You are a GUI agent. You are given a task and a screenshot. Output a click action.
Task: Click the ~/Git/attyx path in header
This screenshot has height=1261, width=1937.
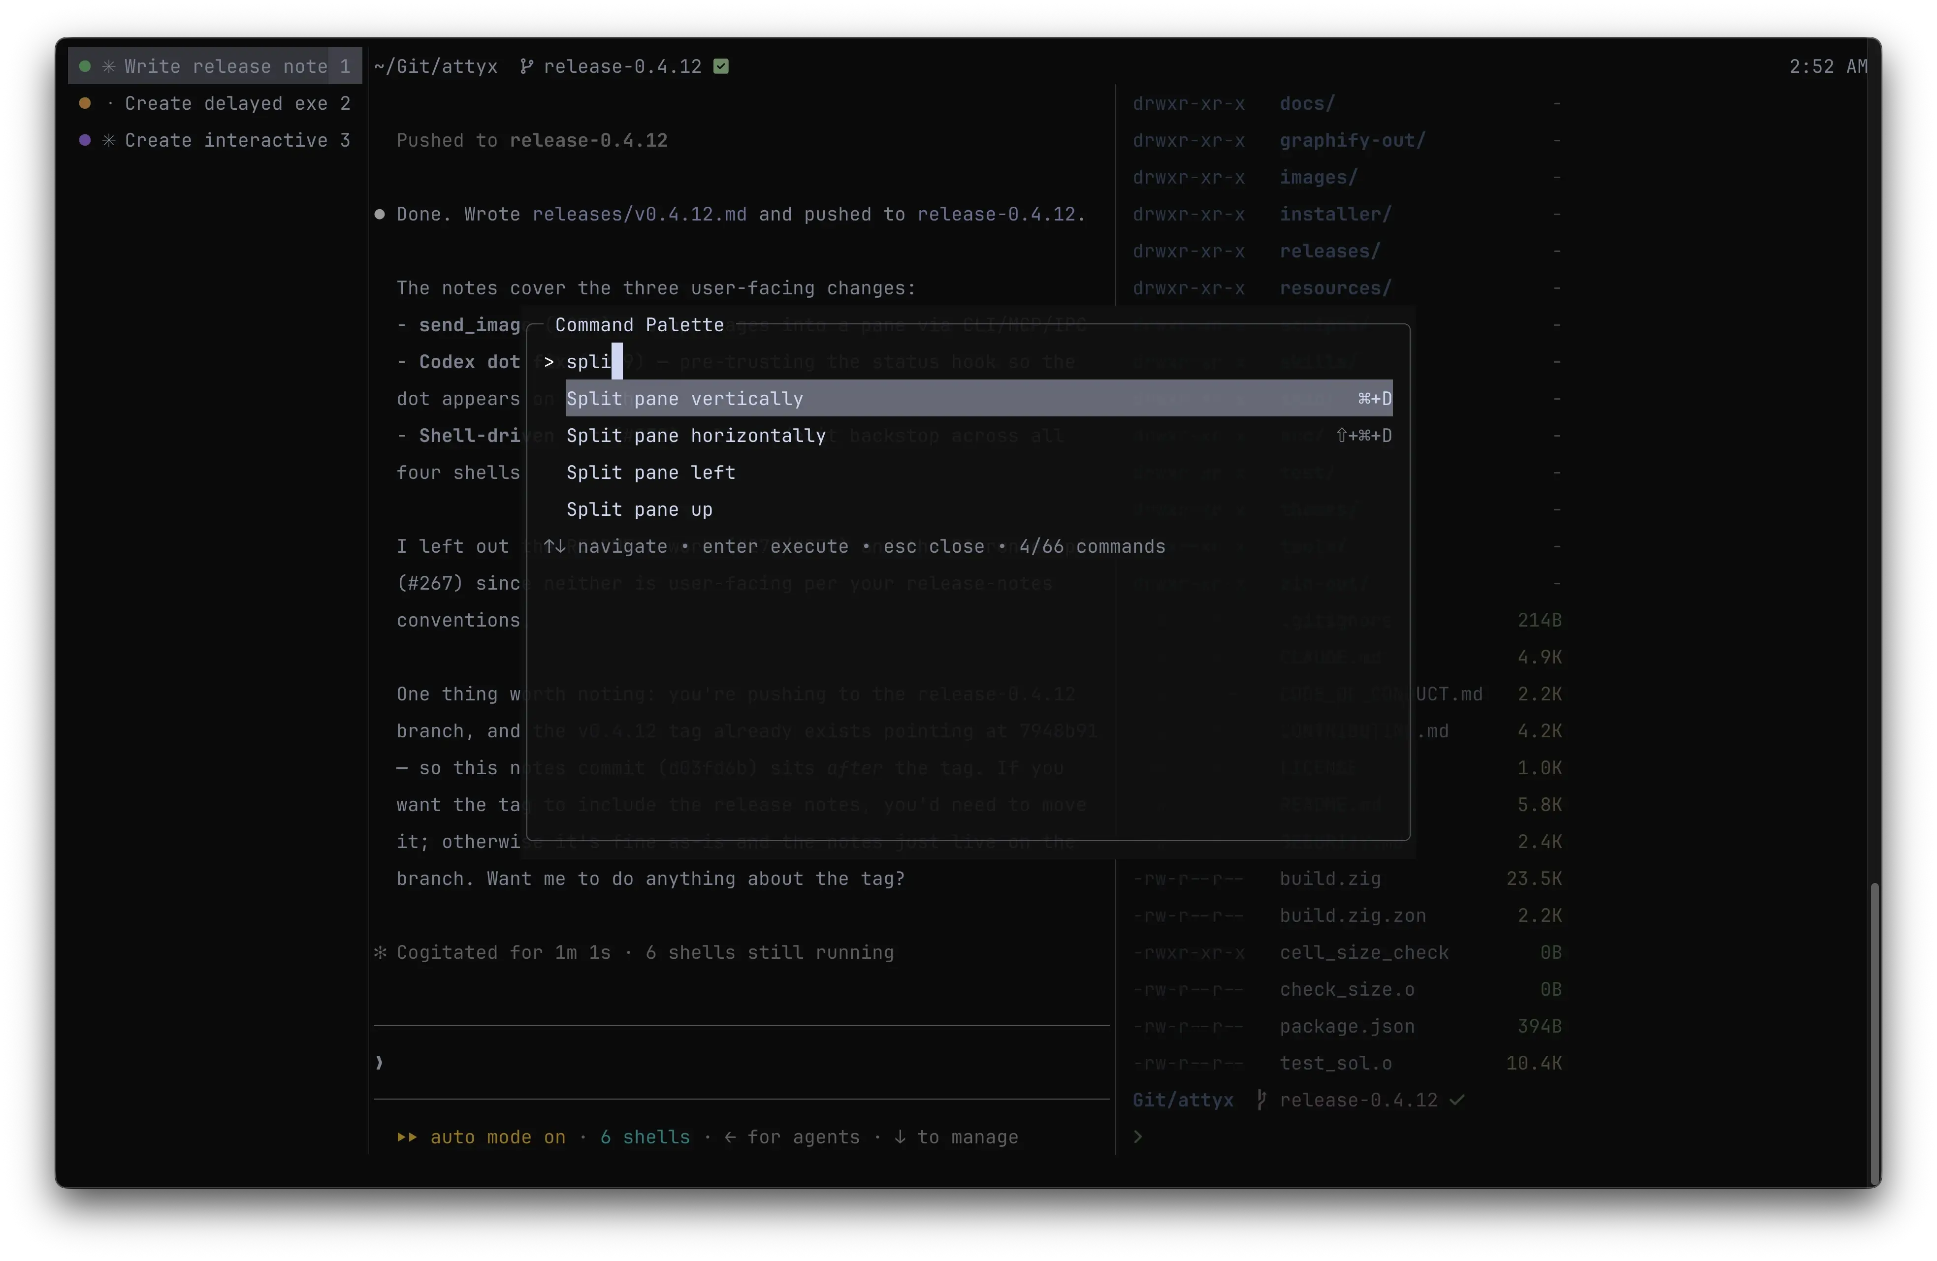point(435,67)
